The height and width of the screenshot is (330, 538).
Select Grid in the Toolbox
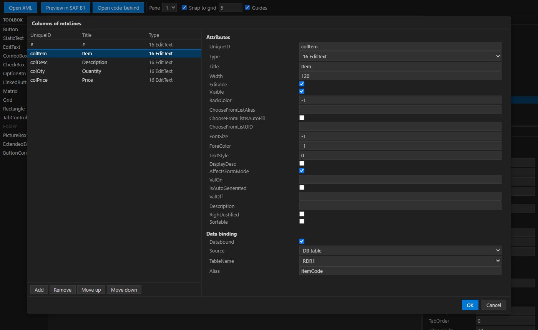[x=8, y=100]
